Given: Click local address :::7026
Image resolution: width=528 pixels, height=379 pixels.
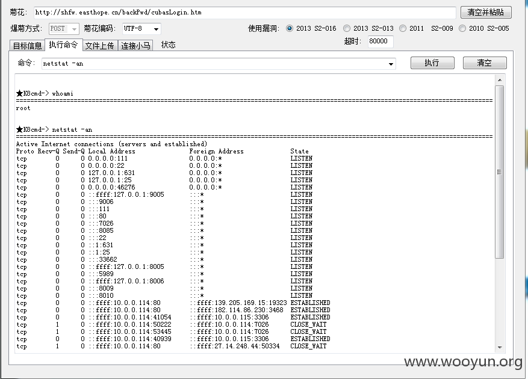Looking at the screenshot, I should coord(101,224).
